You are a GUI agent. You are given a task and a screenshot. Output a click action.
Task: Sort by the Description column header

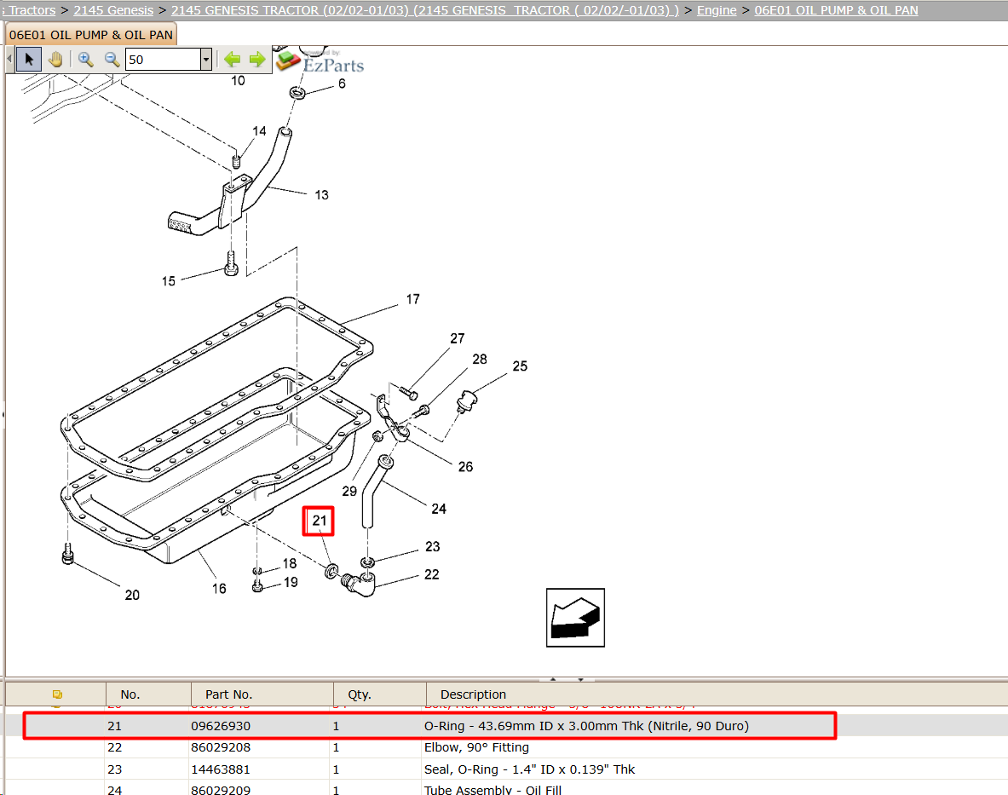(717, 694)
